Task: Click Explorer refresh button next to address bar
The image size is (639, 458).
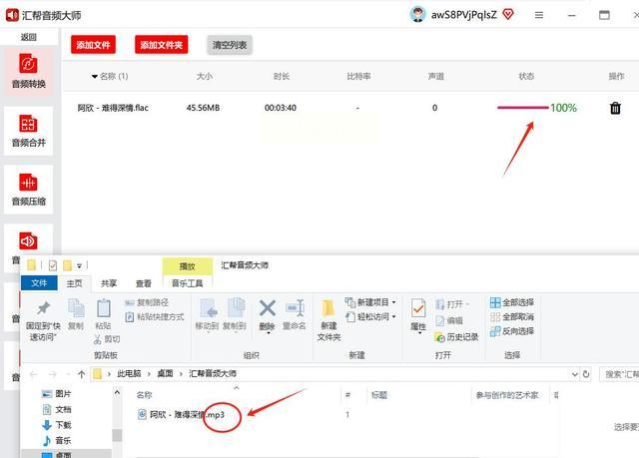Action: 586,374
